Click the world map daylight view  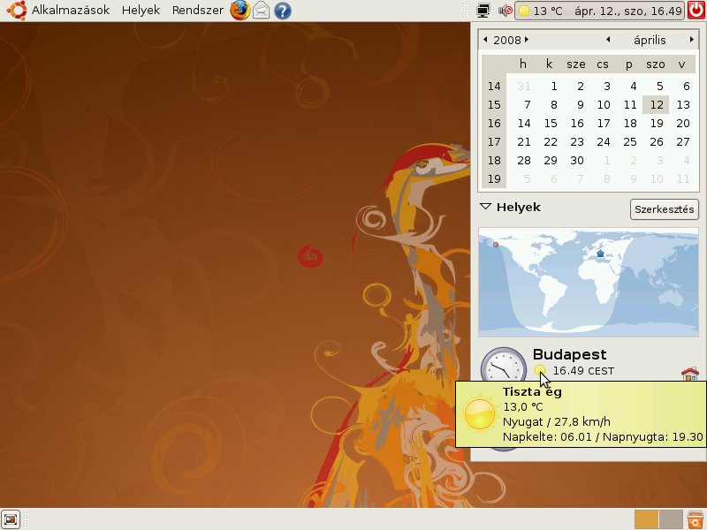click(589, 283)
